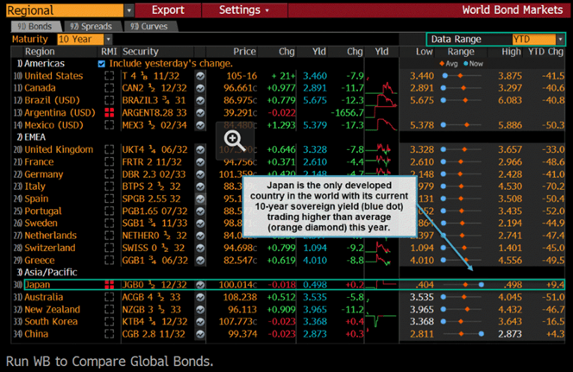Click red RMI indicator for Argentina
This screenshot has width=573, height=372.
tap(109, 113)
